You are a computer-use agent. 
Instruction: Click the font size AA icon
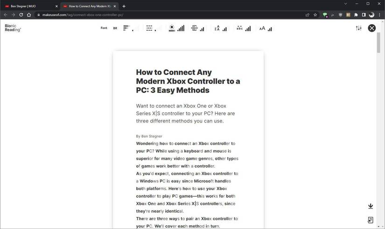point(262,28)
